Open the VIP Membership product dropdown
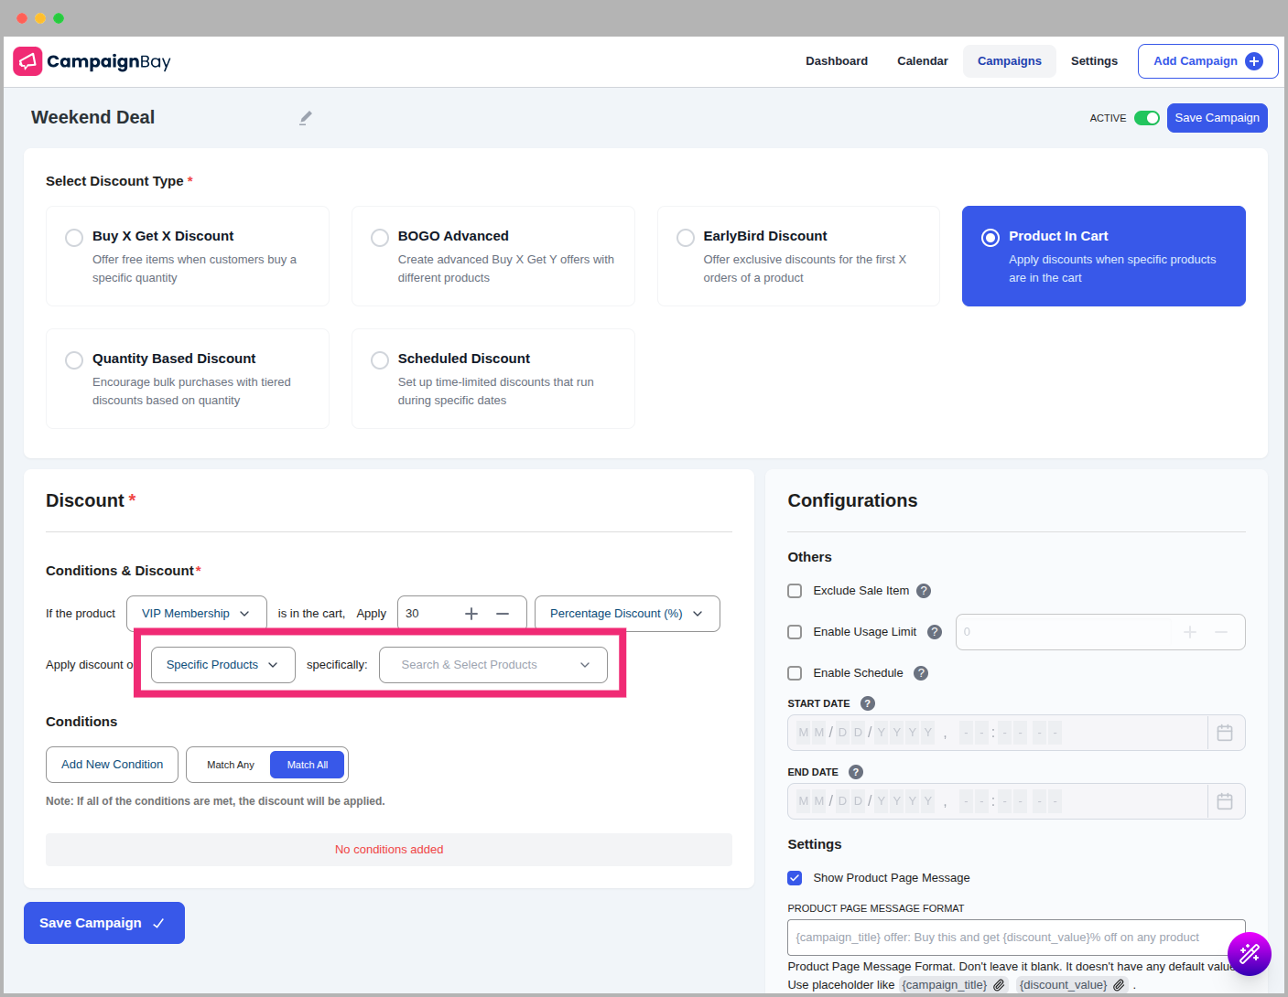 196,614
